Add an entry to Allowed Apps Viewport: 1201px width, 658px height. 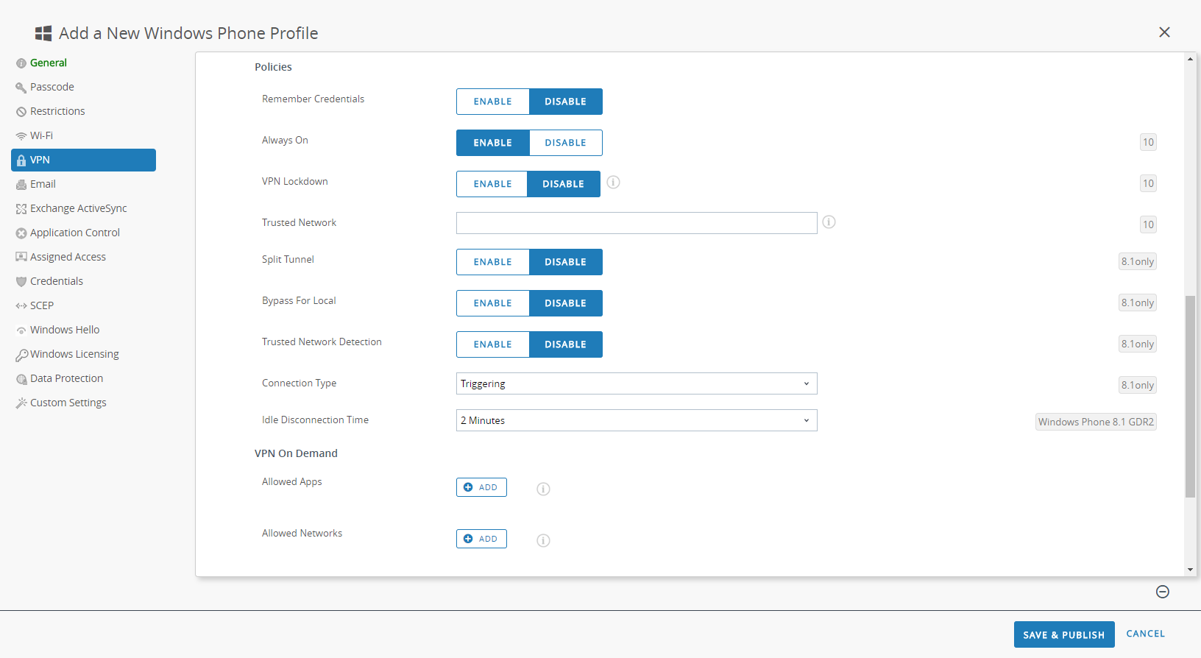point(481,487)
